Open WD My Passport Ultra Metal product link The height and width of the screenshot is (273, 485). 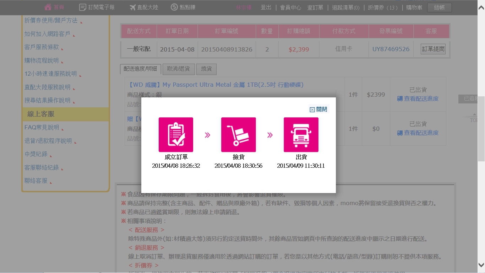point(215,85)
